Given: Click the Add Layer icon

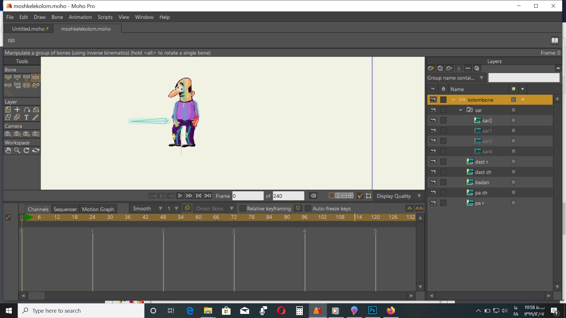Looking at the screenshot, I should pyautogui.click(x=431, y=68).
